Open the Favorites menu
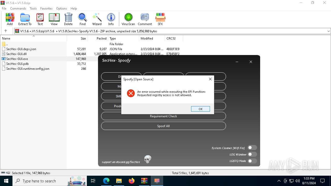The height and width of the screenshot is (186, 331). coord(46,9)
